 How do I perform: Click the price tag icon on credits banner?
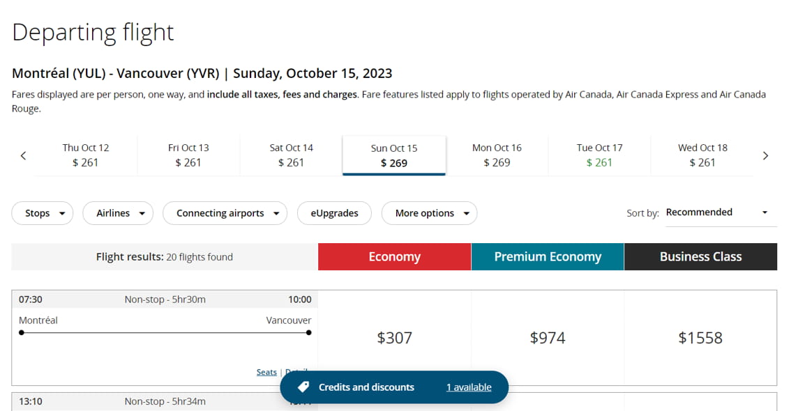pyautogui.click(x=303, y=387)
